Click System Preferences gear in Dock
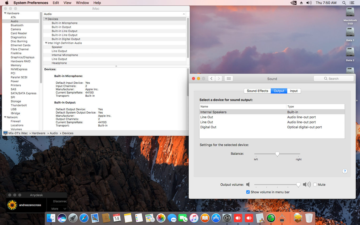The image size is (360, 225). [x=227, y=218]
